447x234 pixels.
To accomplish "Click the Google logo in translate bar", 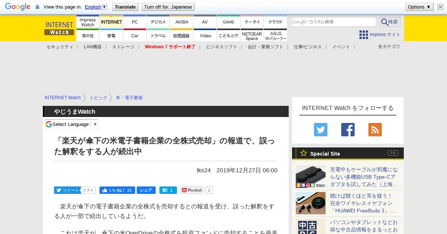I will 18,7.
